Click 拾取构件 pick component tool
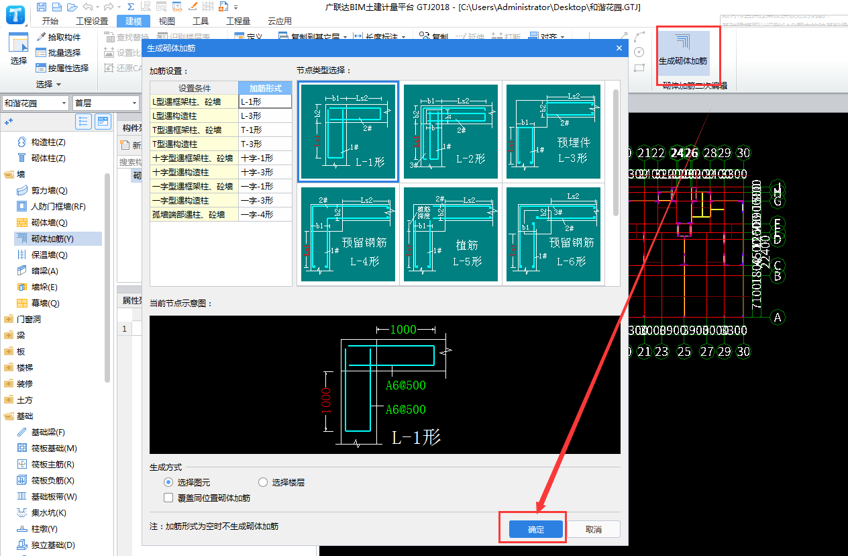 (58, 37)
